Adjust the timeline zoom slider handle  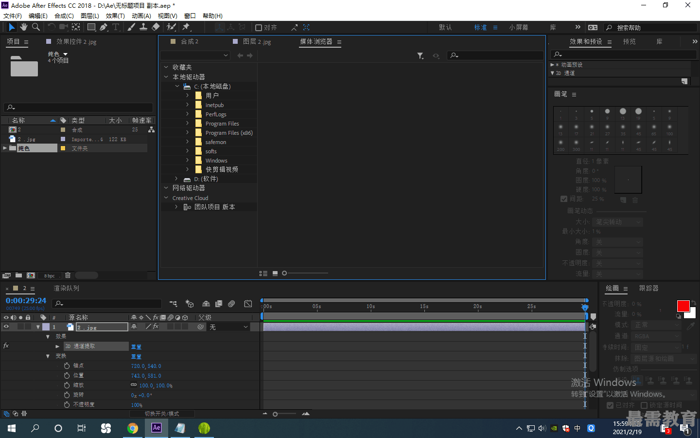pyautogui.click(x=275, y=414)
